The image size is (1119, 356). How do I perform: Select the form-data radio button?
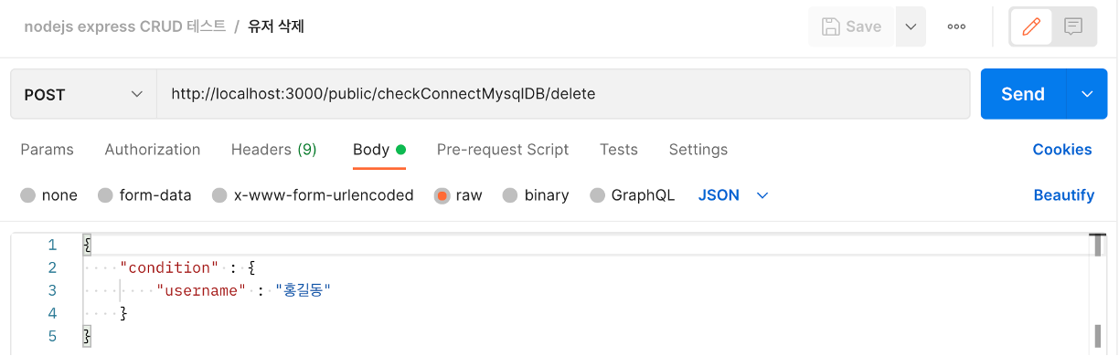tap(144, 195)
